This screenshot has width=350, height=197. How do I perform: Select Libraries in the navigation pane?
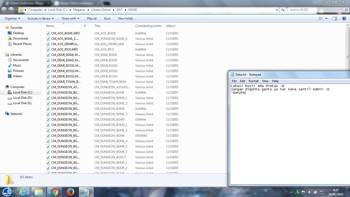16,55
